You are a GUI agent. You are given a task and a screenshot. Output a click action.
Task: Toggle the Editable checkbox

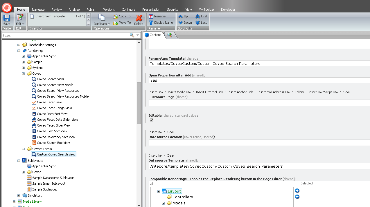[x=152, y=120]
